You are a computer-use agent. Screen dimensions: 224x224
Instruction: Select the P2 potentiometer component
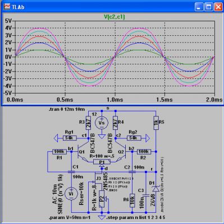click(x=102, y=199)
